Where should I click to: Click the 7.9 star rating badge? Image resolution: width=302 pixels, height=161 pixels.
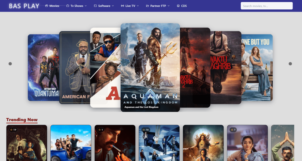click(13, 130)
